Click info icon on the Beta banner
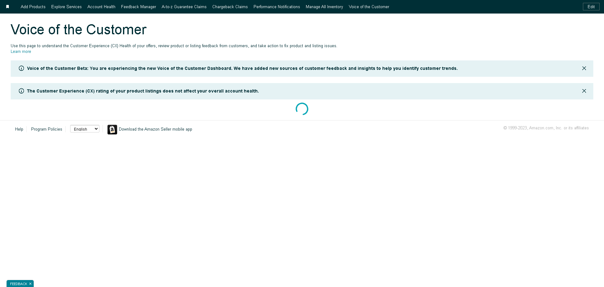This screenshot has height=287, width=604. point(21,68)
